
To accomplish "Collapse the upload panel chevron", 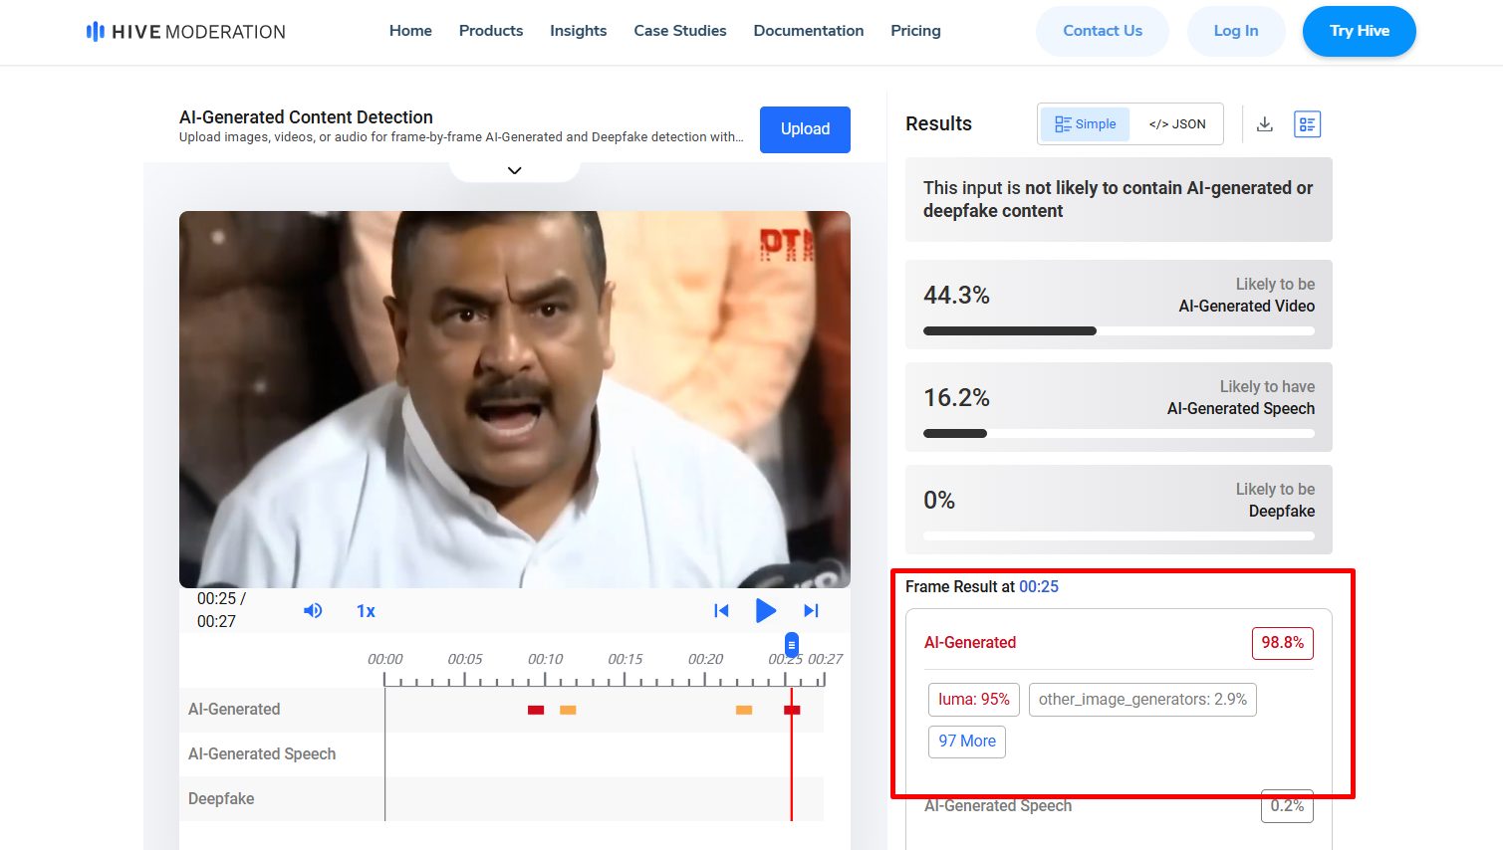I will pos(515,170).
